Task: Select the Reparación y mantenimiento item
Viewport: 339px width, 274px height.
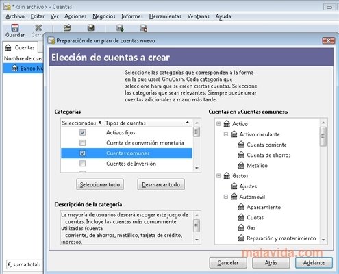Action: 281,238
